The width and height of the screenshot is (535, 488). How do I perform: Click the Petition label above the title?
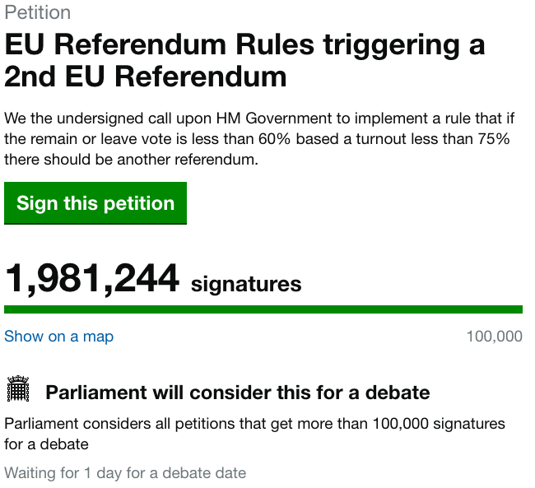click(x=38, y=12)
